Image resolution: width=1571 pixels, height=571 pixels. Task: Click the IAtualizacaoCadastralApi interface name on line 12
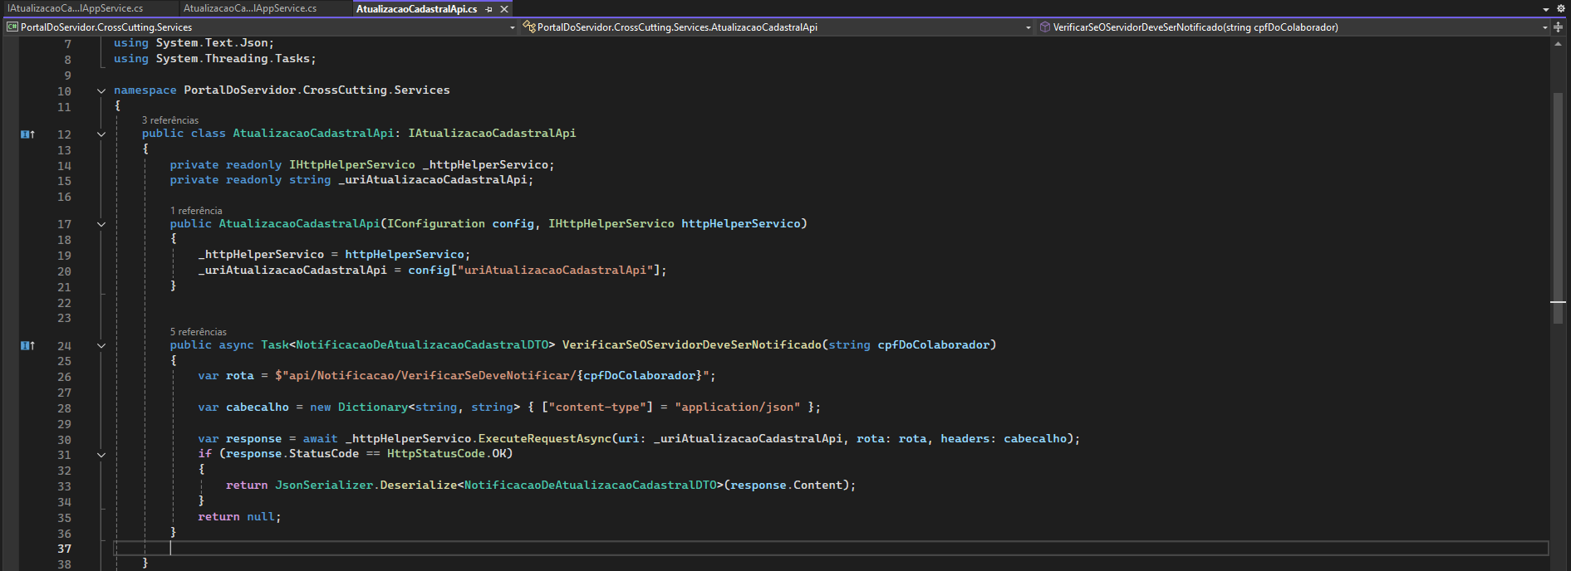pos(492,134)
